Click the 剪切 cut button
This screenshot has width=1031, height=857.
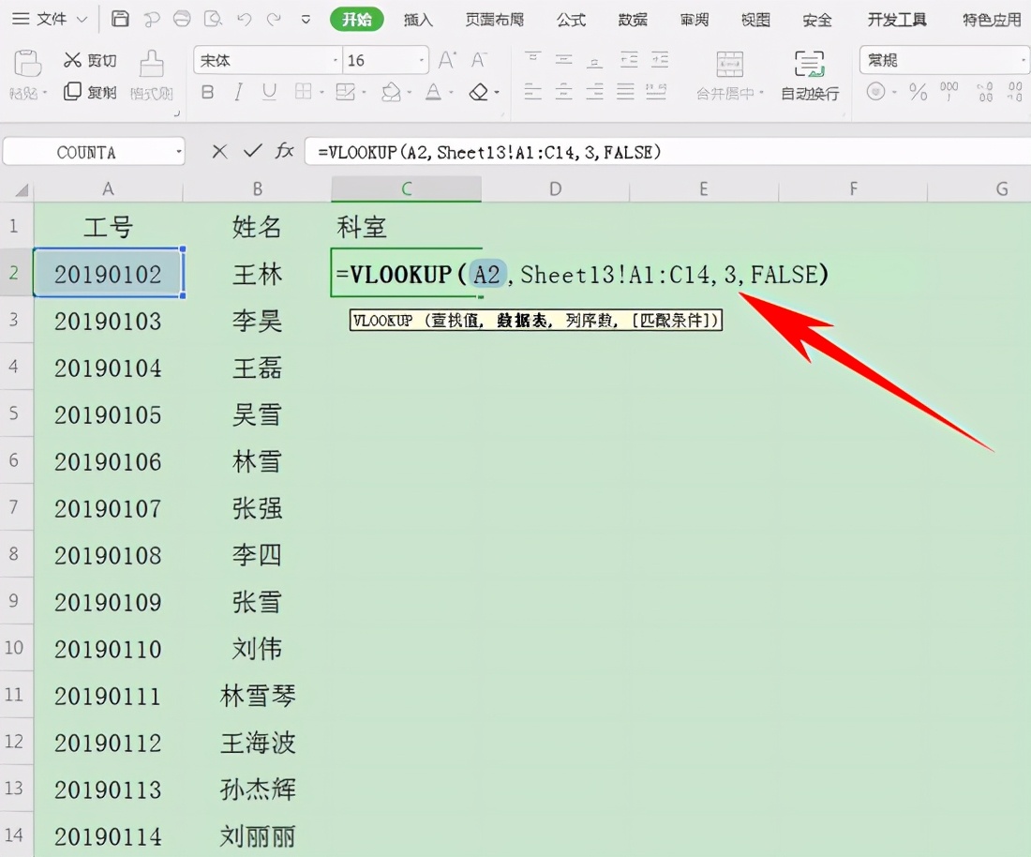click(91, 61)
